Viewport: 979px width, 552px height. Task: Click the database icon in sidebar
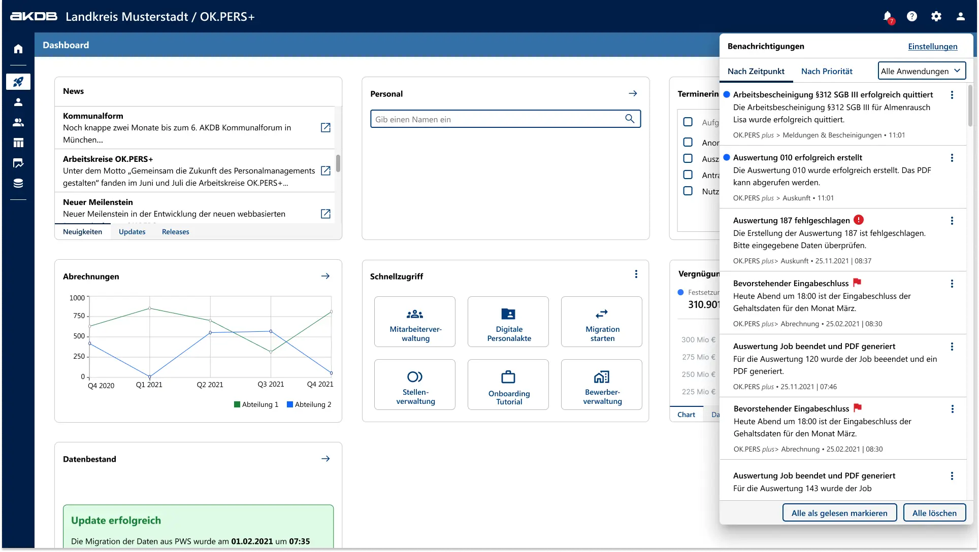point(18,183)
